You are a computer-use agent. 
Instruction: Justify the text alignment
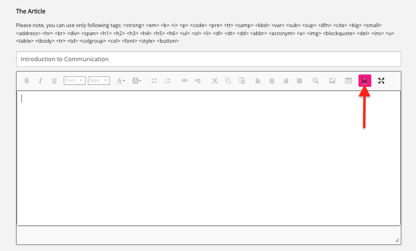tap(300, 81)
